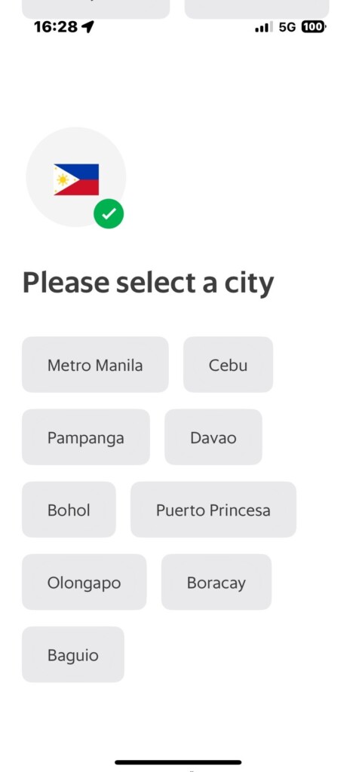Tap the Philippines flag icon
This screenshot has width=356, height=772.
76,179
